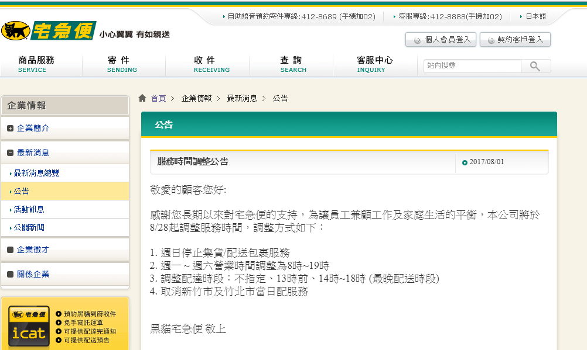
Task: Click the 個人會員登入 login button
Action: coord(441,39)
